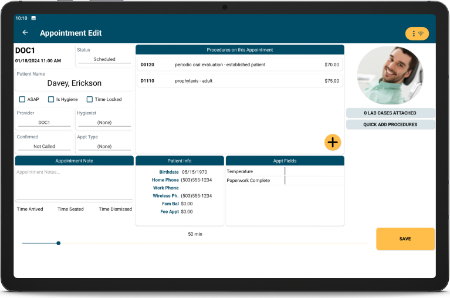
Task: Change Confirmed status from Not Called
Action: click(44, 147)
